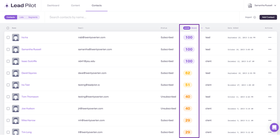The height and width of the screenshot is (138, 280).
Task: Click the Lead Pilot rocket logo
Action: 7,6
